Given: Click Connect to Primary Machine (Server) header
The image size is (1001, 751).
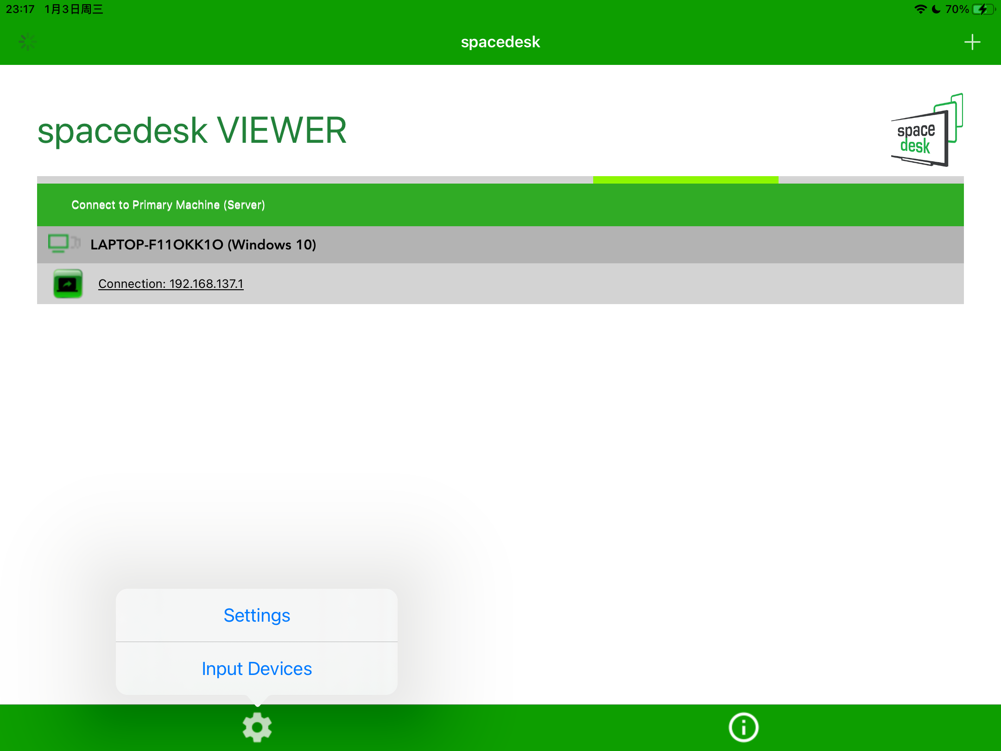Looking at the screenshot, I should click(x=168, y=205).
